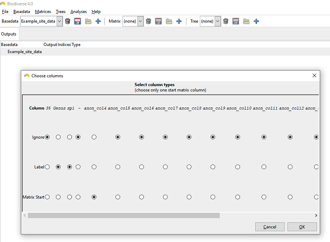Select Label for anon_col10

[x=238, y=167]
